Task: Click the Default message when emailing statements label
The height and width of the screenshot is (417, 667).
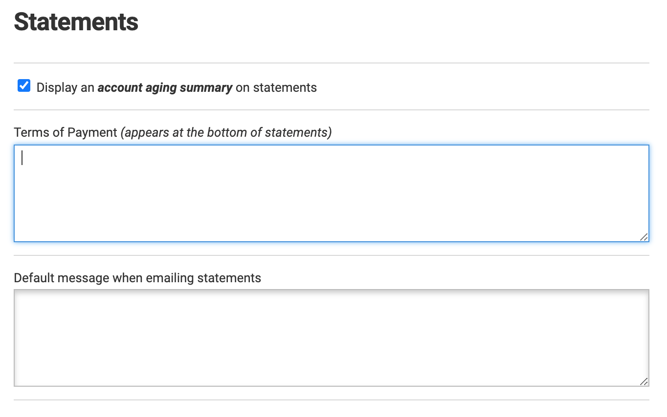Action: click(x=137, y=278)
